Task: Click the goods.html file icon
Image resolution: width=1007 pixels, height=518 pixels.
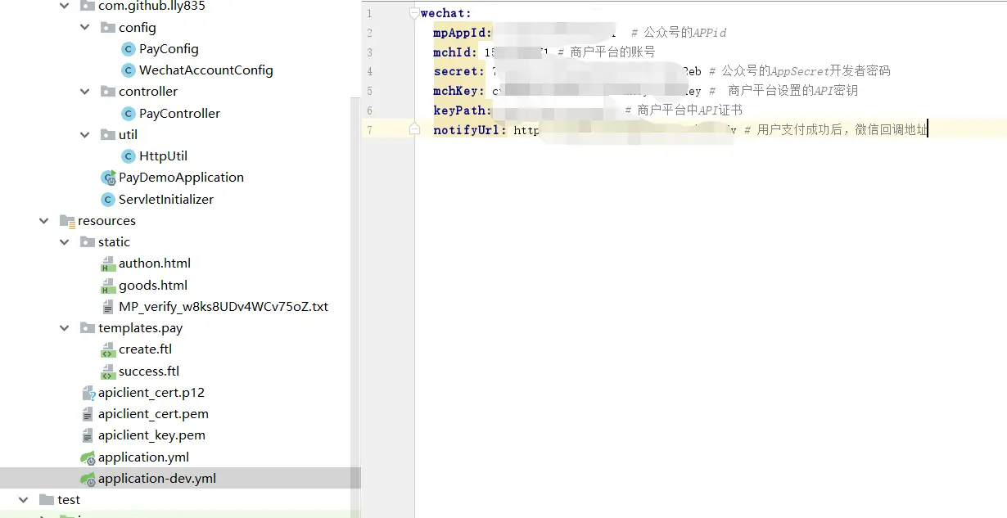Action: pyautogui.click(x=108, y=286)
